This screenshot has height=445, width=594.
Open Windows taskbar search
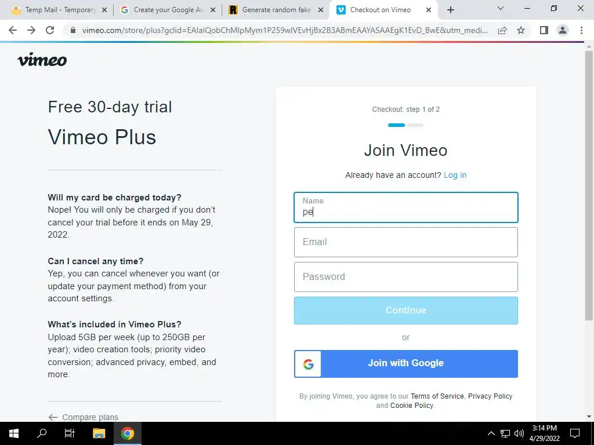42,433
